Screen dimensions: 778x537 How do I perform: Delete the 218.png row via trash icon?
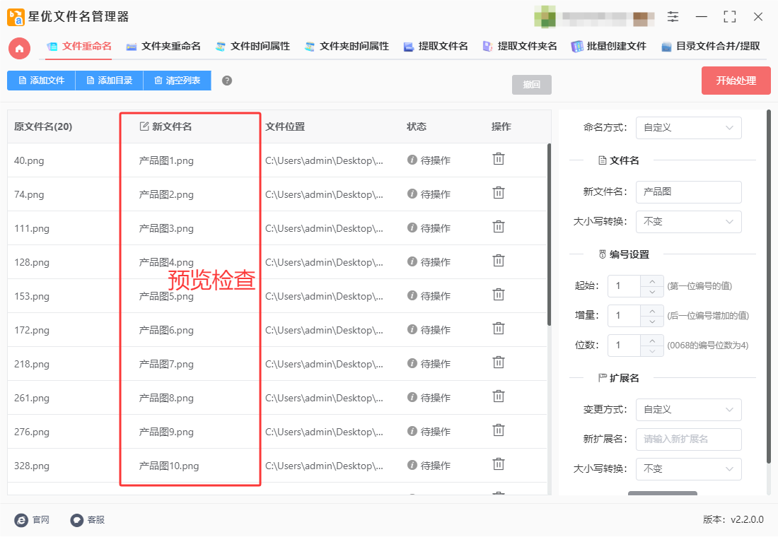498,363
